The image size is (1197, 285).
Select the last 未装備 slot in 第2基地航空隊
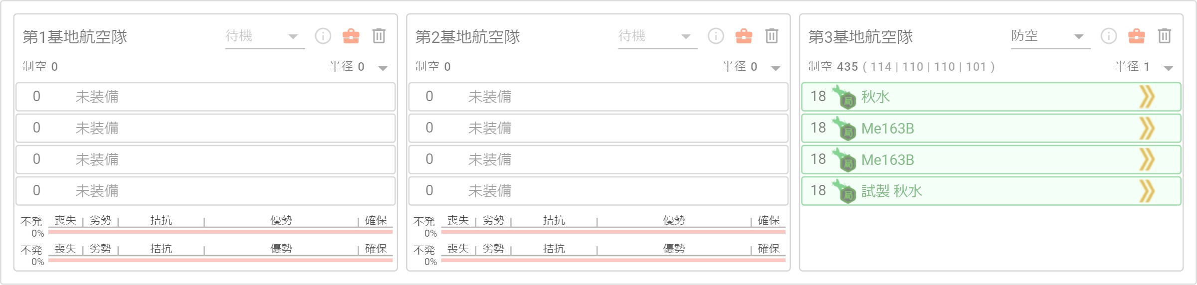pyautogui.click(x=598, y=191)
